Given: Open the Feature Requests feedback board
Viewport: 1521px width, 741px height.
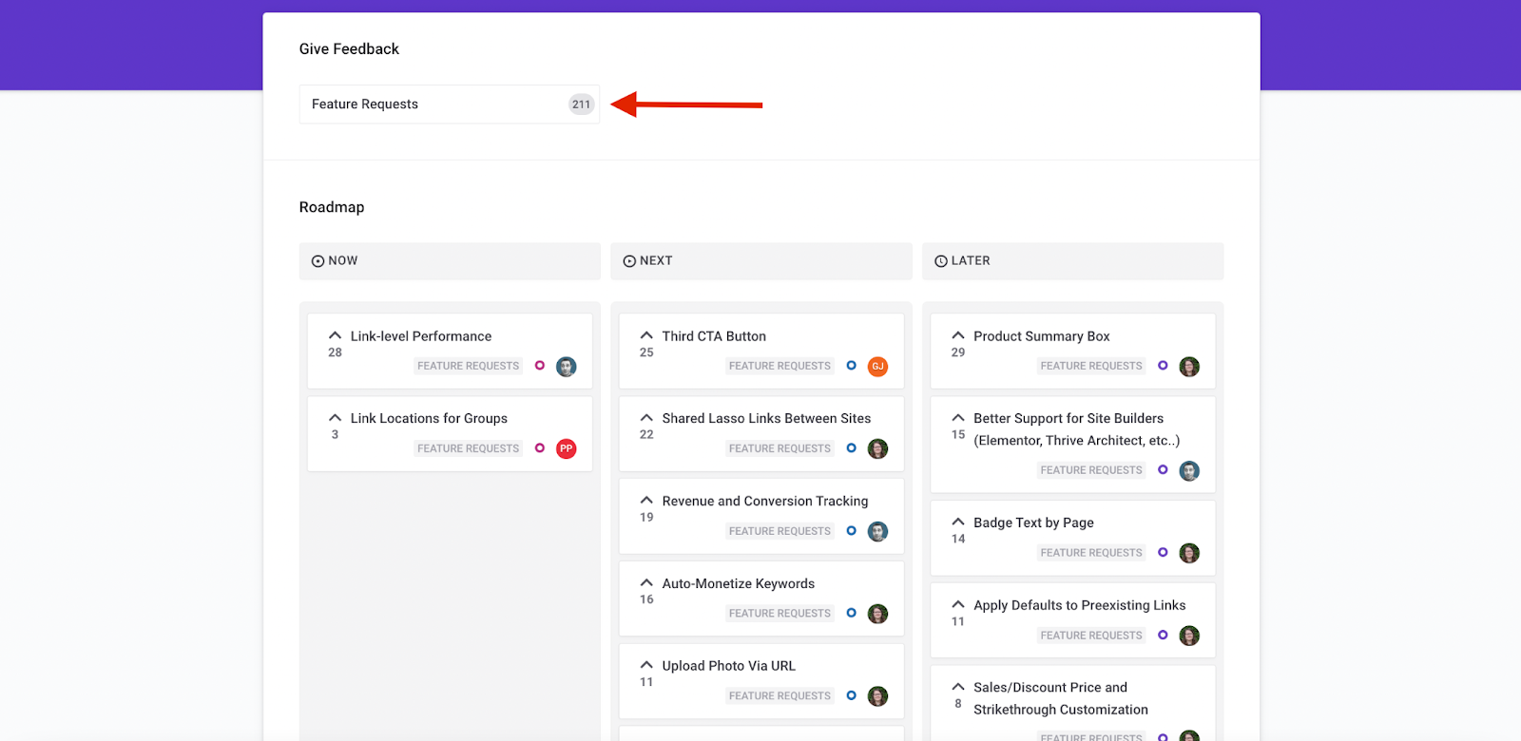Looking at the screenshot, I should pos(449,104).
